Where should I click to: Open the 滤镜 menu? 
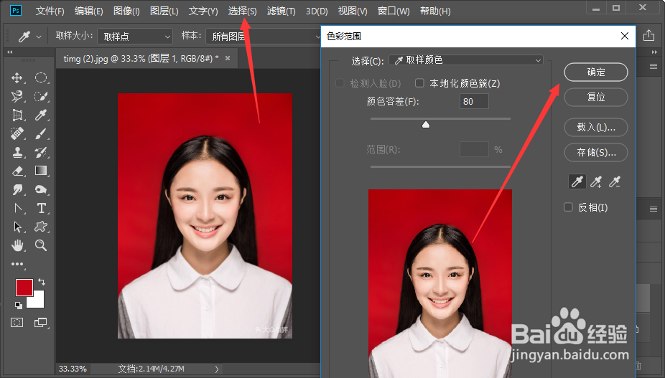pyautogui.click(x=282, y=11)
